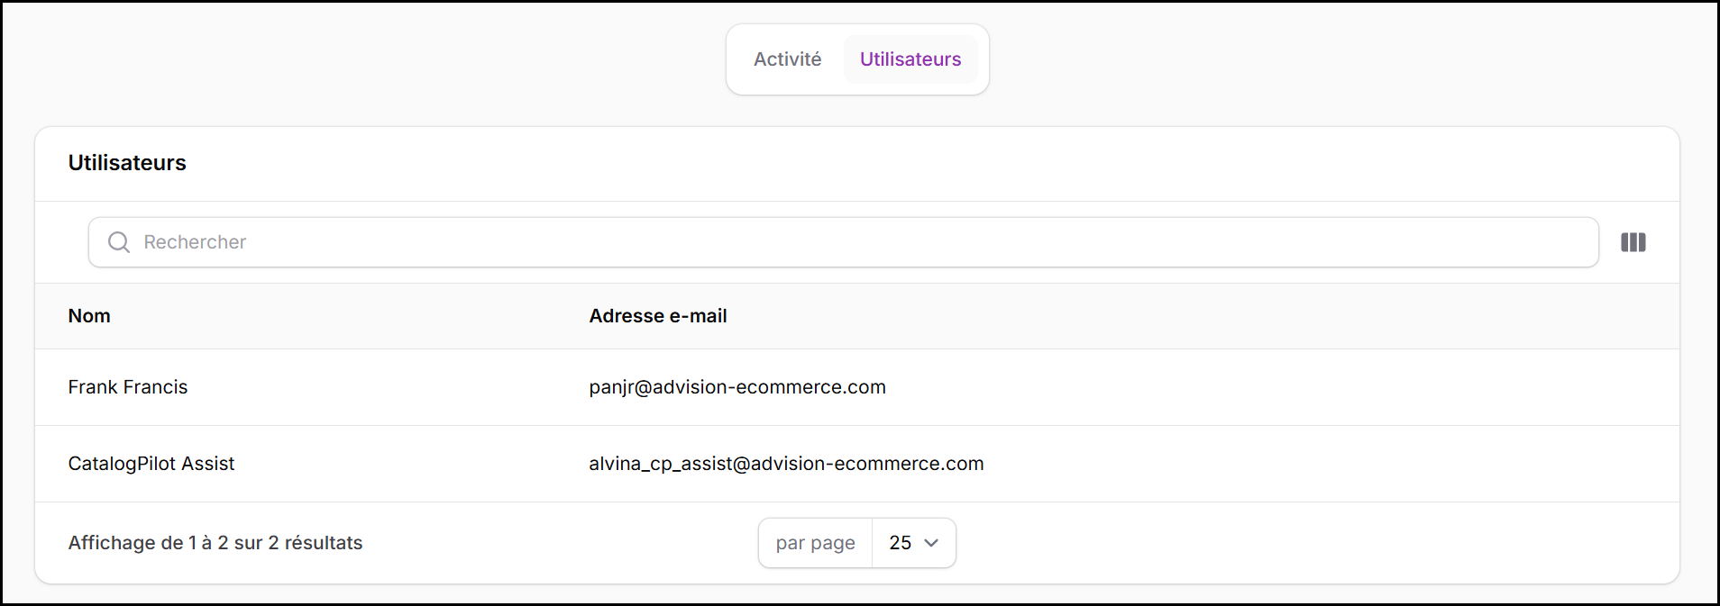Select the first user row in the table

tap(856, 387)
